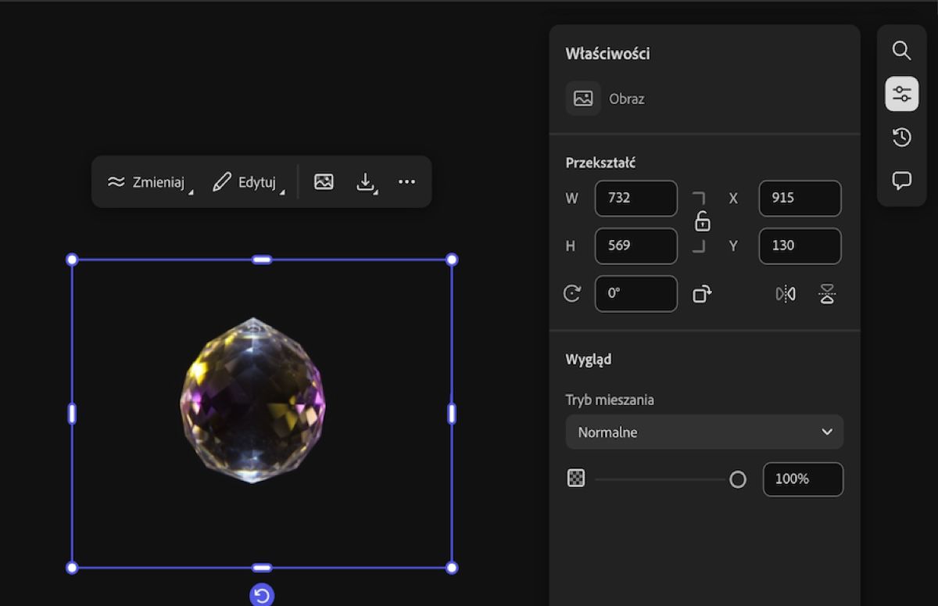This screenshot has width=938, height=606.
Task: Click the right middle edge handle
Action: (452, 414)
